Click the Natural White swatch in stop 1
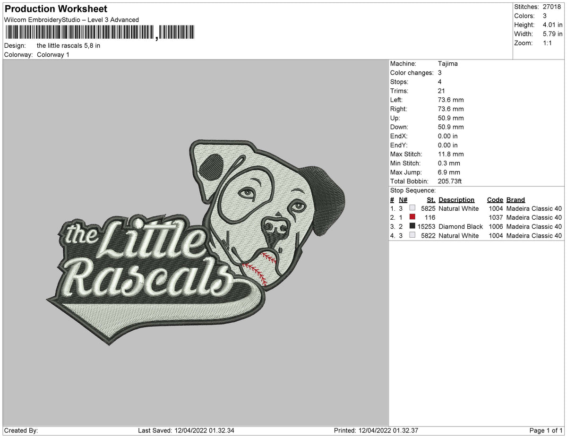This screenshot has height=438, width=567. (x=412, y=208)
